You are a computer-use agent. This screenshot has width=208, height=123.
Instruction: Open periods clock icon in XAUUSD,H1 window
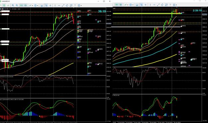click(x=35, y=5)
